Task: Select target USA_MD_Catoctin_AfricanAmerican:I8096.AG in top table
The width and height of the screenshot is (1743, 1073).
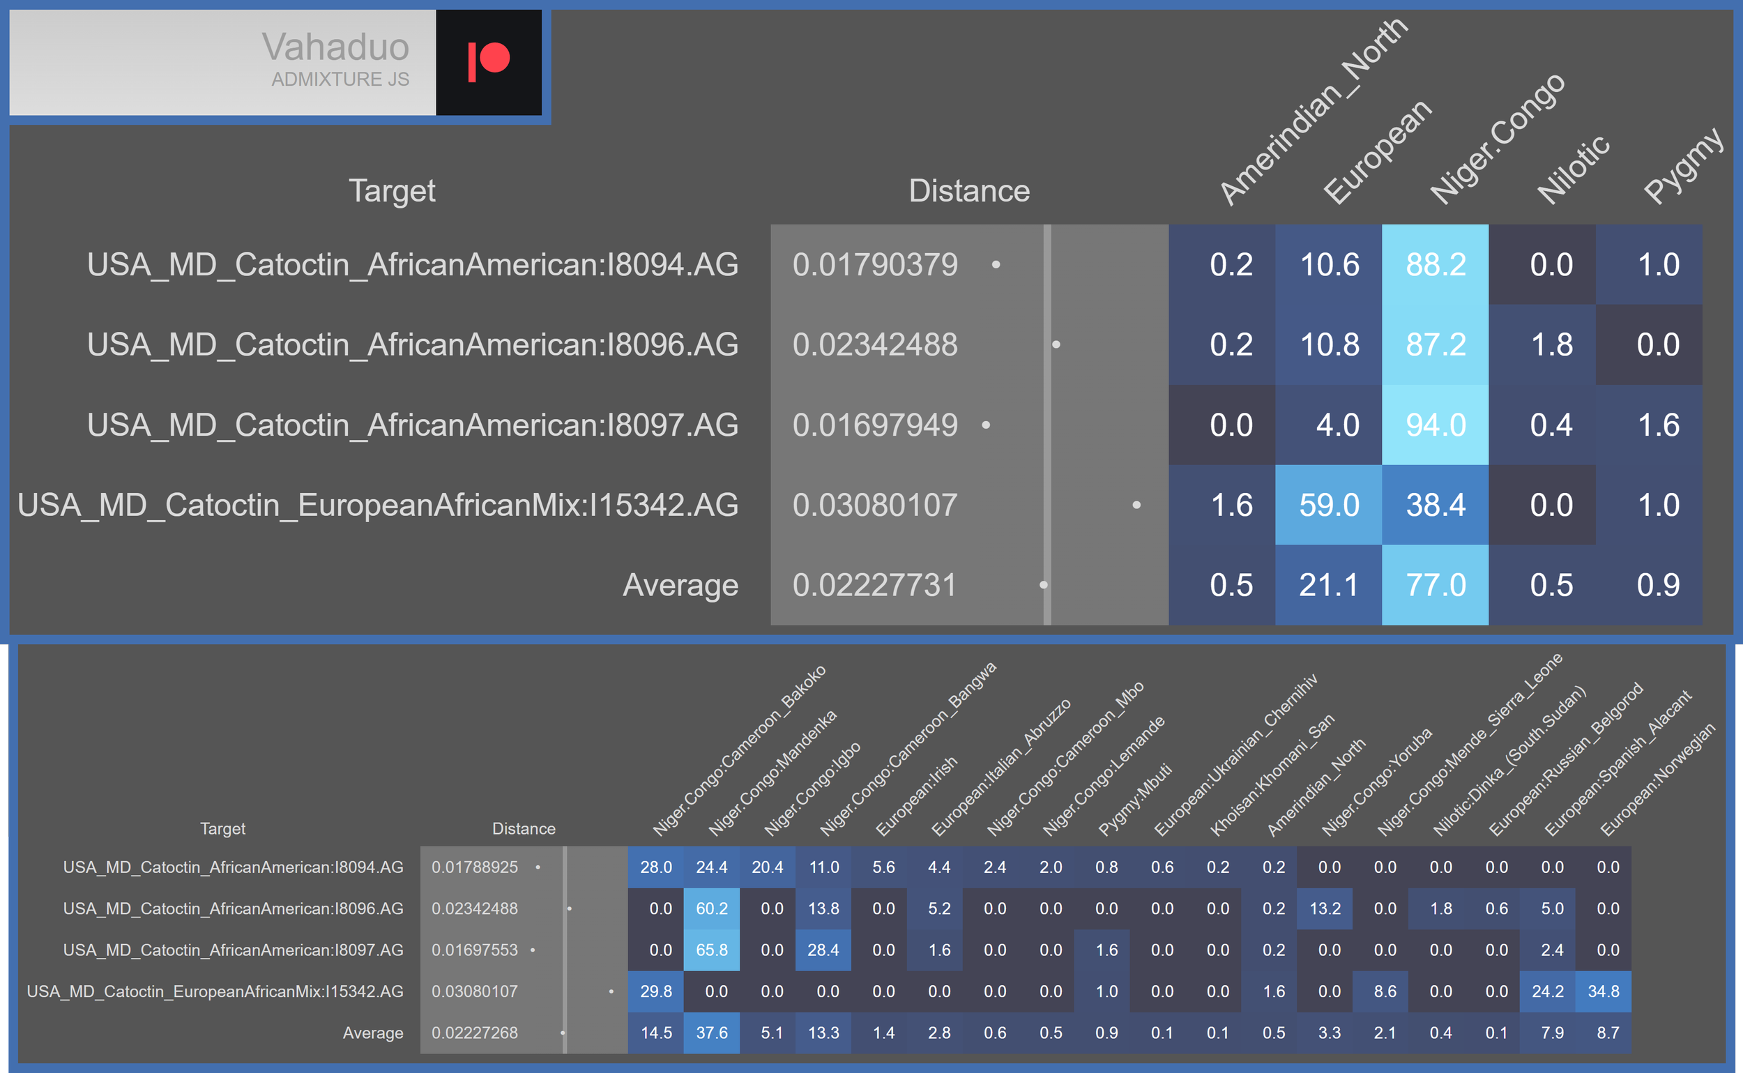Action: point(412,345)
